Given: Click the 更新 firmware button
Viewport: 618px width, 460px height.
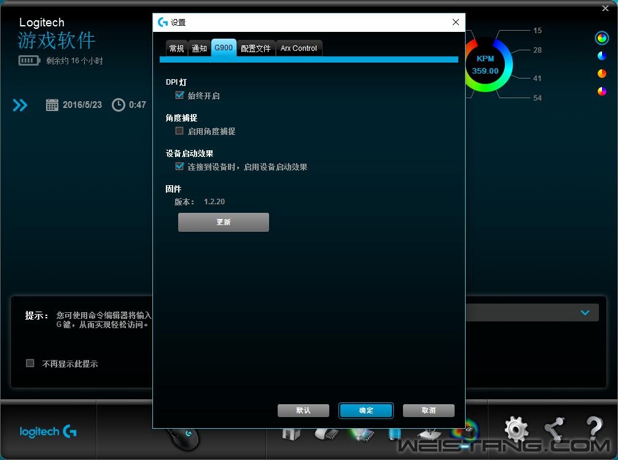Looking at the screenshot, I should 224,222.
